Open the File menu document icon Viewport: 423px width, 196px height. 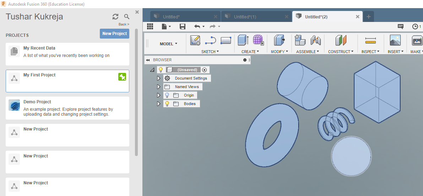[x=164, y=26]
